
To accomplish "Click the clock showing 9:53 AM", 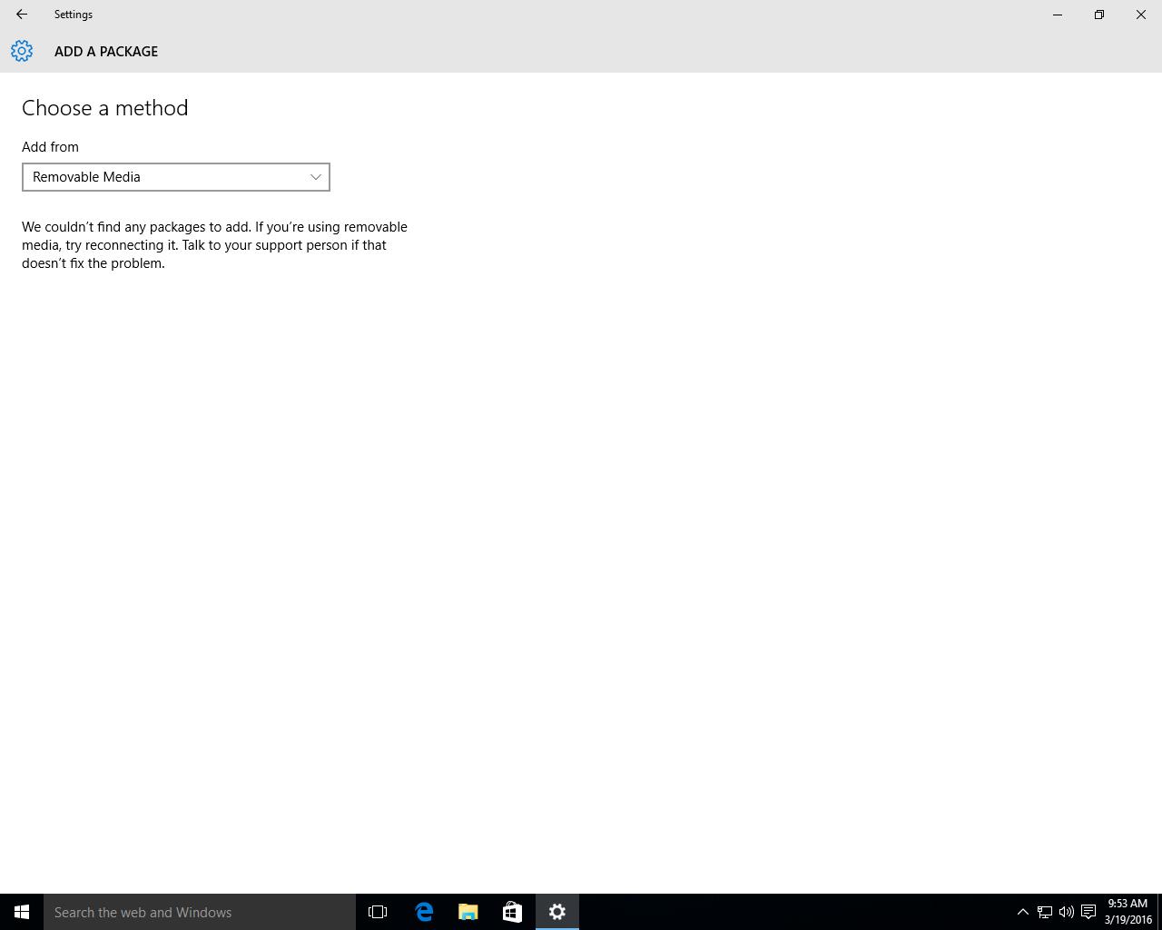I will [x=1128, y=912].
